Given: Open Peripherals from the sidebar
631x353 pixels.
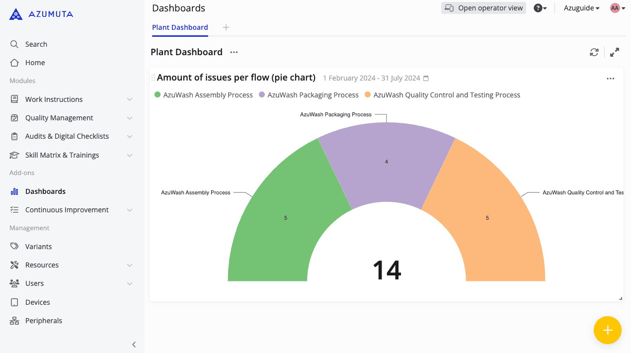Looking at the screenshot, I should pos(43,321).
